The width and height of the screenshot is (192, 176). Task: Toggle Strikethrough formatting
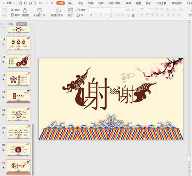click(x=106, y=15)
